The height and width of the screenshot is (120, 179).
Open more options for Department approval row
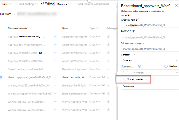56,69
